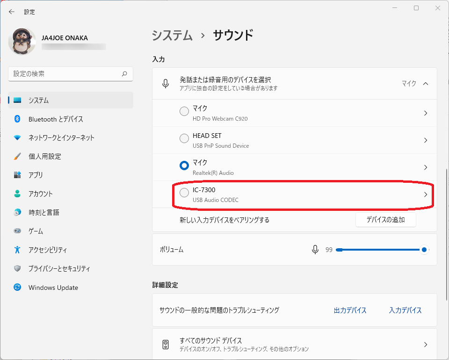
Task: Click the 個人用設定 paintbrush icon
Action: point(17,157)
